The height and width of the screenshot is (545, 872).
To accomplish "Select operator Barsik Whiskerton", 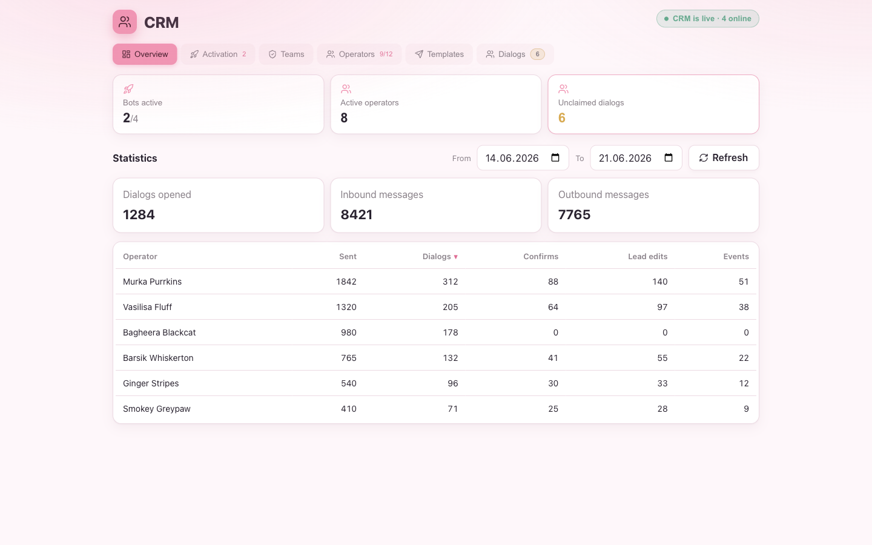I will [158, 358].
